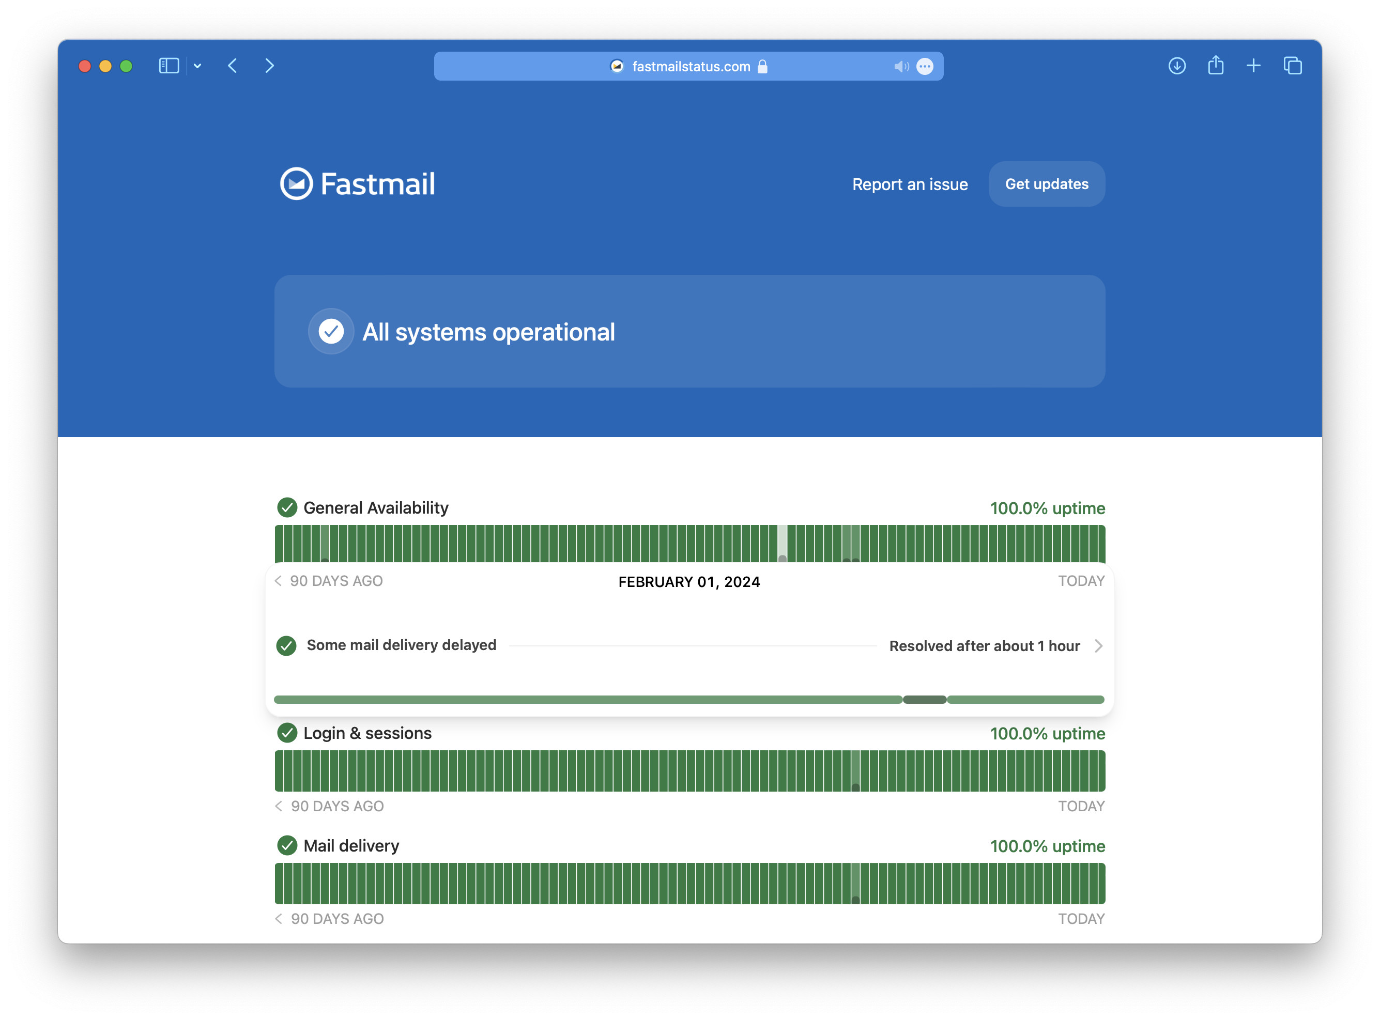This screenshot has height=1020, width=1380.
Task: Go to previous period under Login & sessions
Action: (279, 806)
